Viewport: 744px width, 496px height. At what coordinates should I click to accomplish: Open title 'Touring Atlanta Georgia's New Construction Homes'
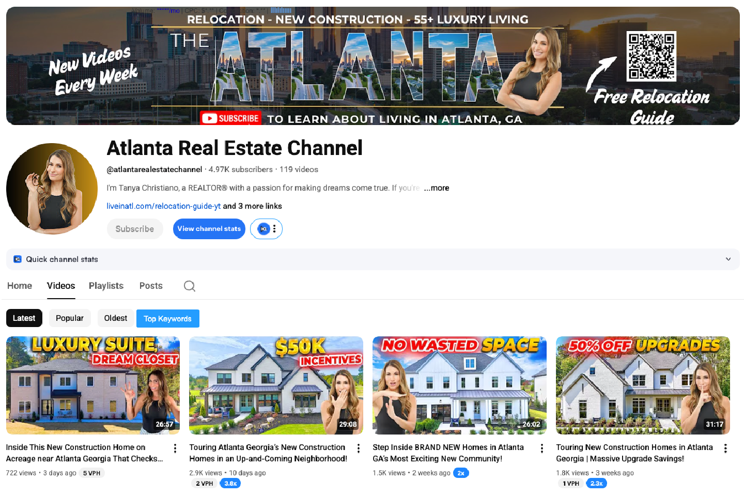(268, 453)
